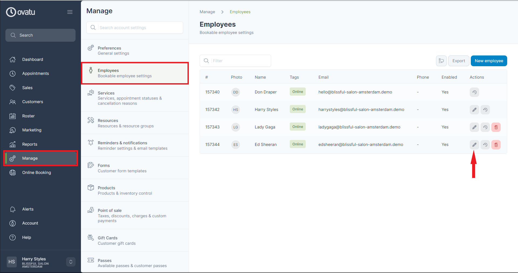Click the Employees breadcrumb link
The width and height of the screenshot is (518, 273).
(240, 12)
